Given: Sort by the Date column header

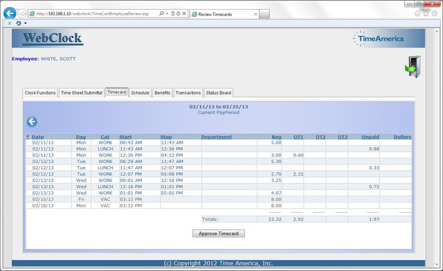Looking at the screenshot, I should tap(38, 137).
